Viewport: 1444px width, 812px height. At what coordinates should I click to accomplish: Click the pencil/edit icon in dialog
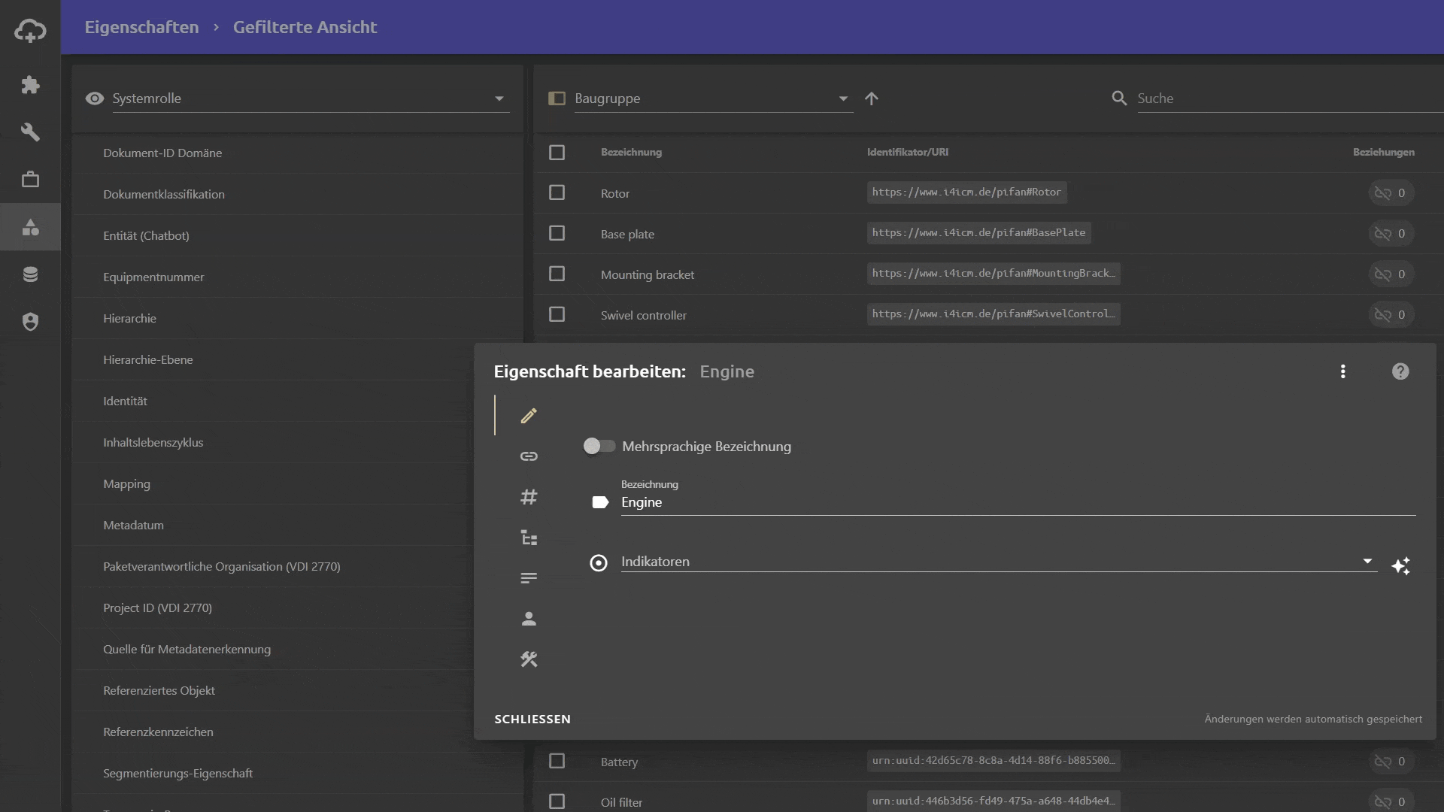pyautogui.click(x=529, y=416)
